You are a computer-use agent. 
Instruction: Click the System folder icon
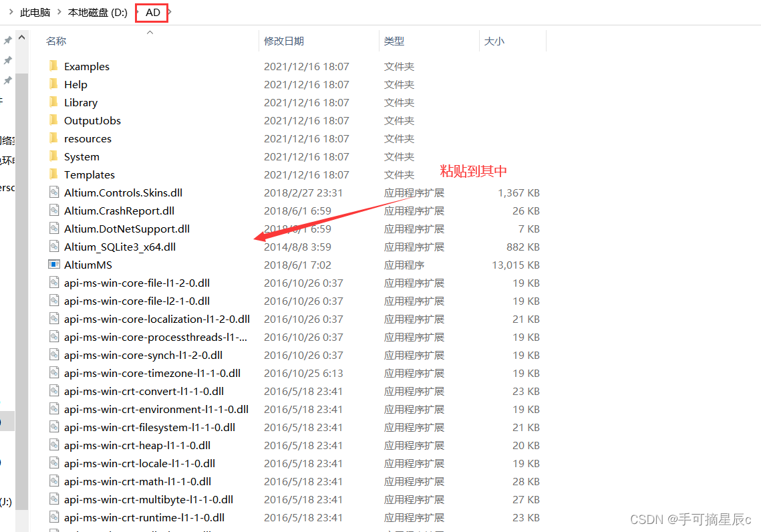[x=54, y=156]
